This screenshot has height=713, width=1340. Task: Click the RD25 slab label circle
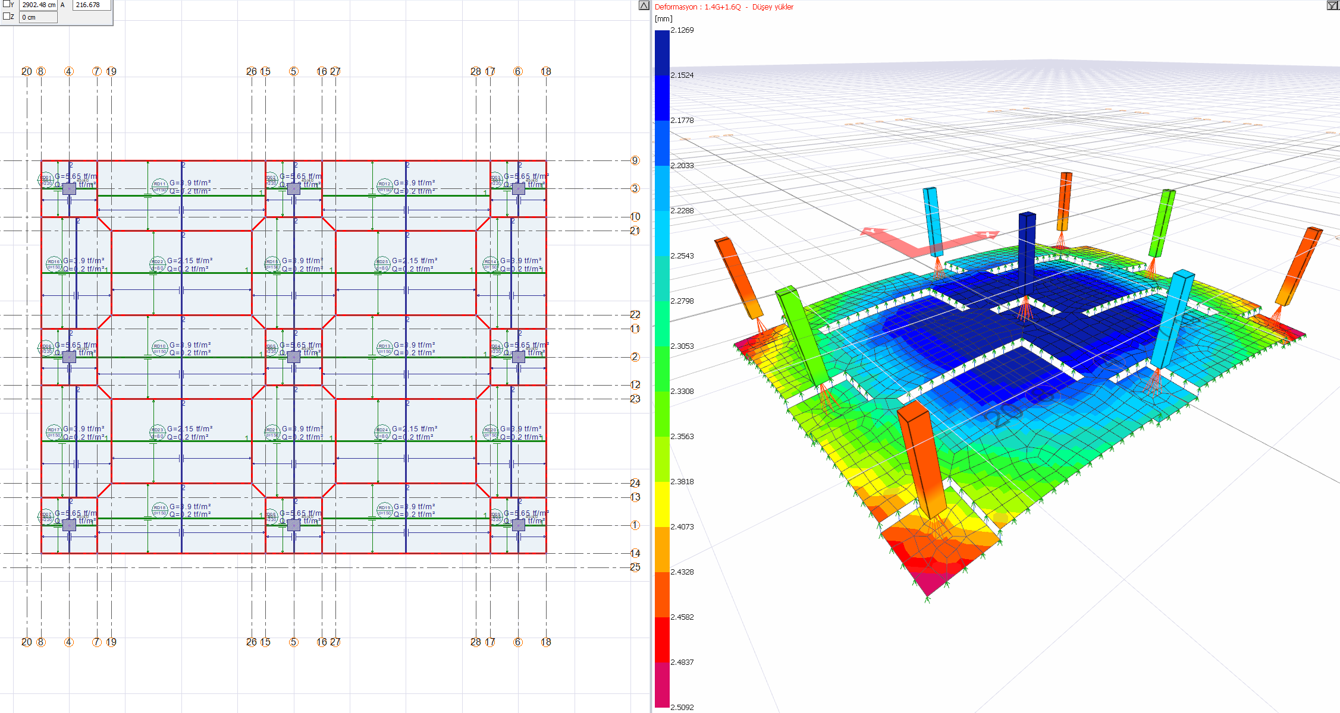(x=382, y=264)
